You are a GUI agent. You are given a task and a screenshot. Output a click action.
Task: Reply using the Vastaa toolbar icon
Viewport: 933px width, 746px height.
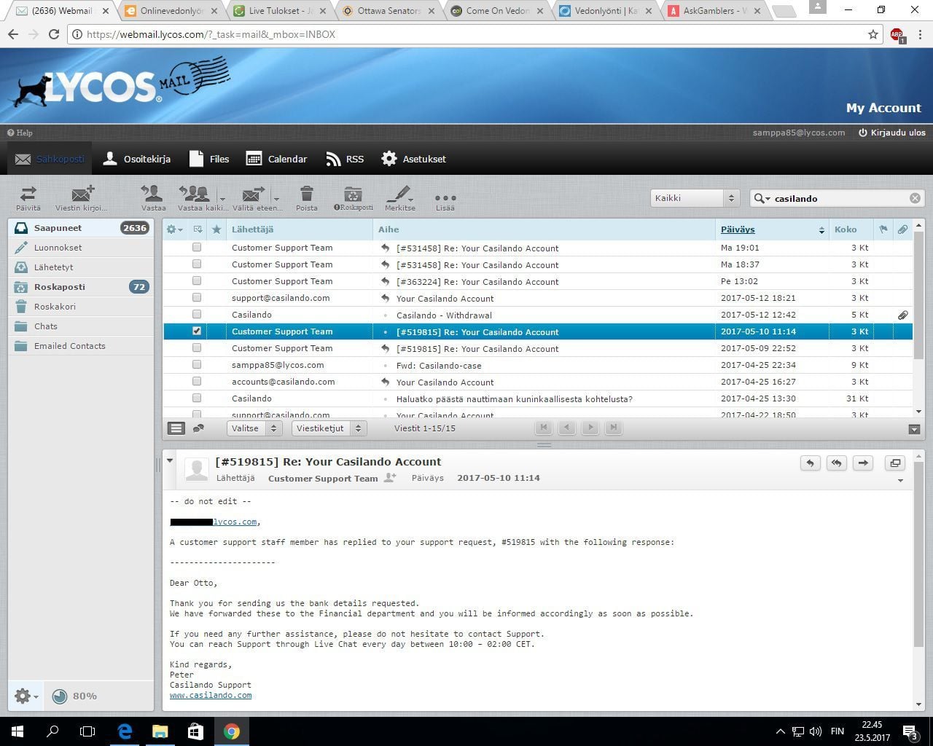153,197
